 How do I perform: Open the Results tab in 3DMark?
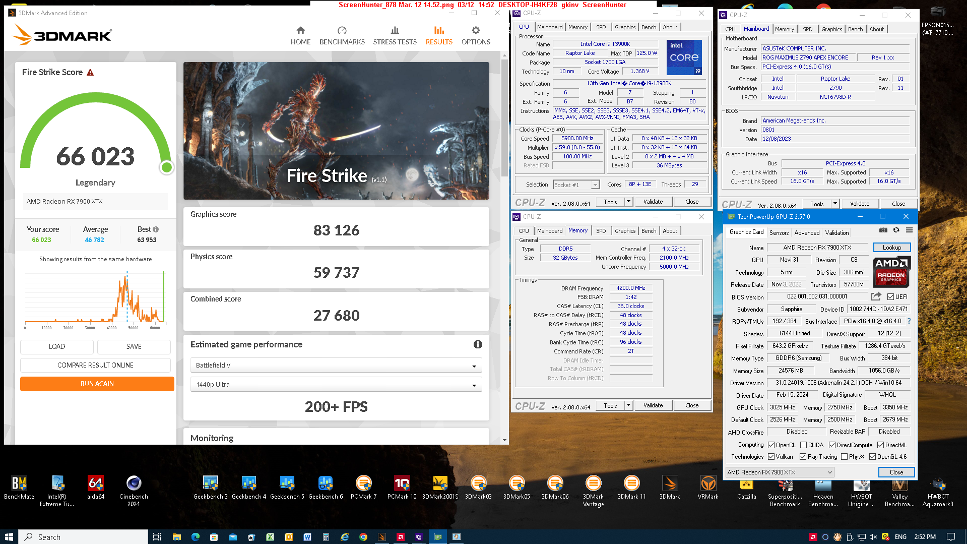coord(439,35)
